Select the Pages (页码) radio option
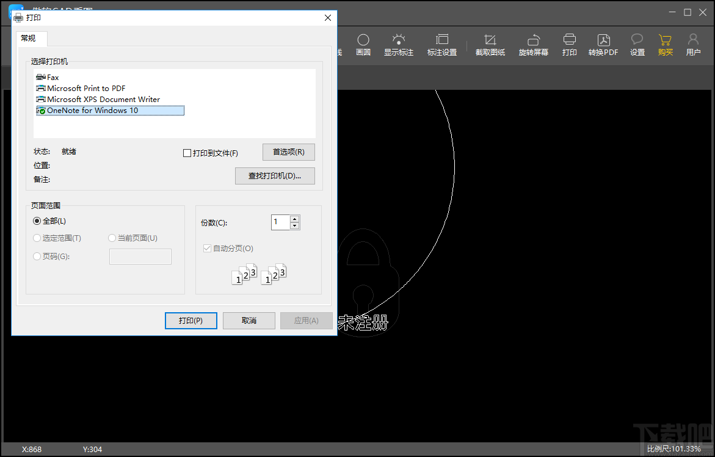The width and height of the screenshot is (715, 457). 37,257
